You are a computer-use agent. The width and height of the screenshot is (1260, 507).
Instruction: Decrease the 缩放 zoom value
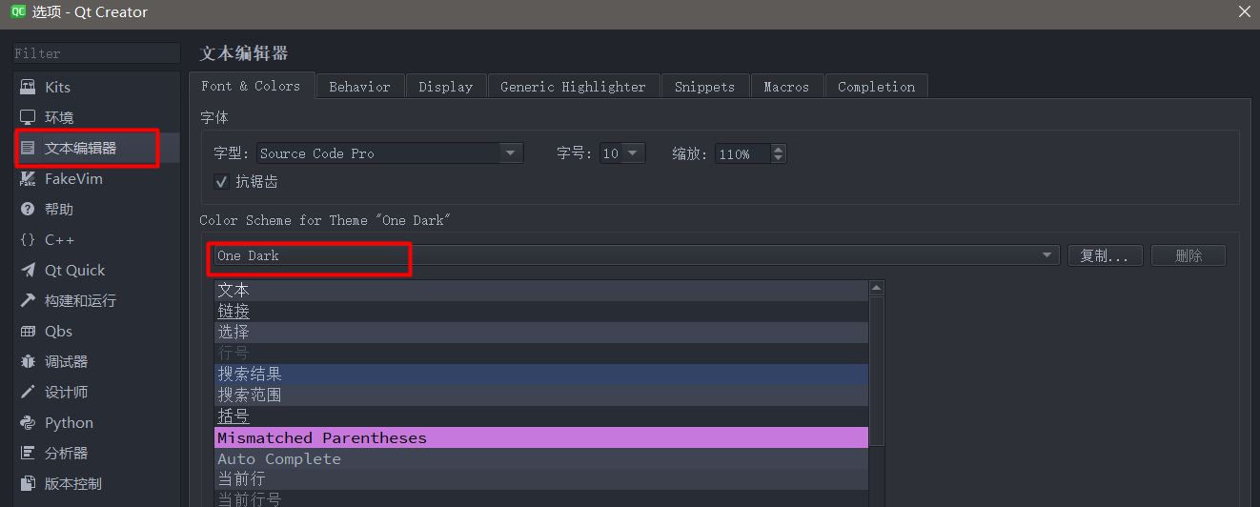779,158
